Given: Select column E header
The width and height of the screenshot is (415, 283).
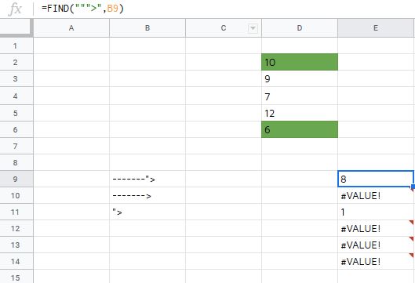Looking at the screenshot, I should pos(376,28).
